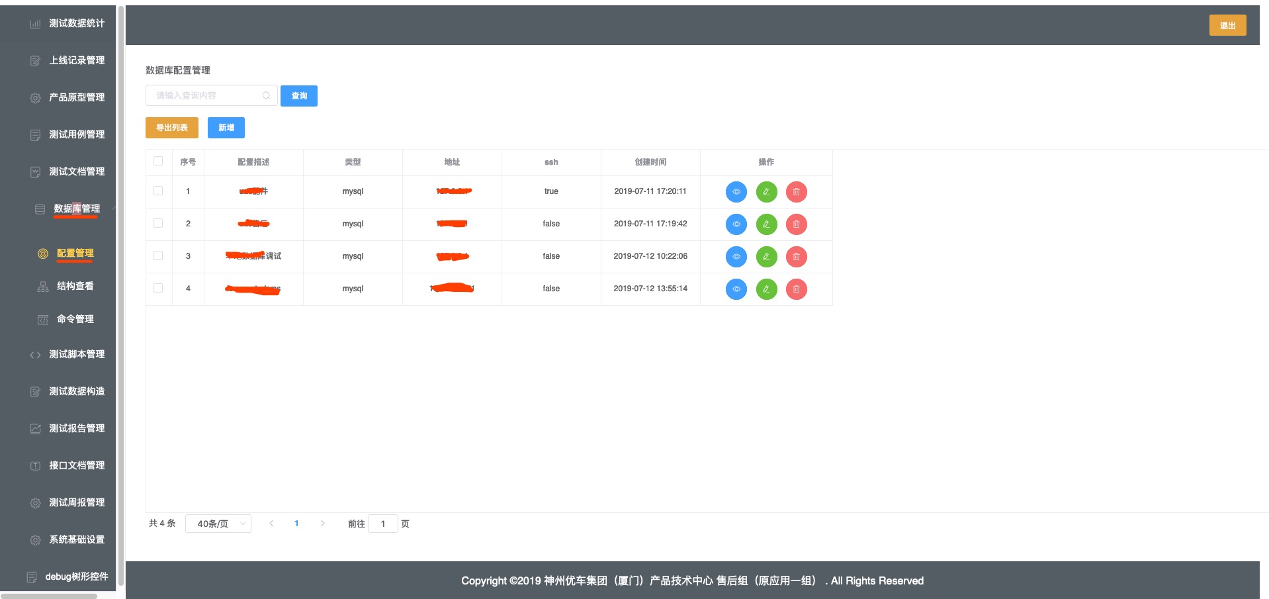Click timestamp 2019-07-11 17:20:11
Image resolution: width=1269 pixels, height=599 pixels.
[x=650, y=191]
